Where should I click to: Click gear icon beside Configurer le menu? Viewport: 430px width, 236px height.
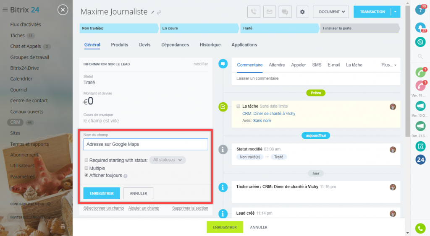pyautogui.click(x=49, y=204)
